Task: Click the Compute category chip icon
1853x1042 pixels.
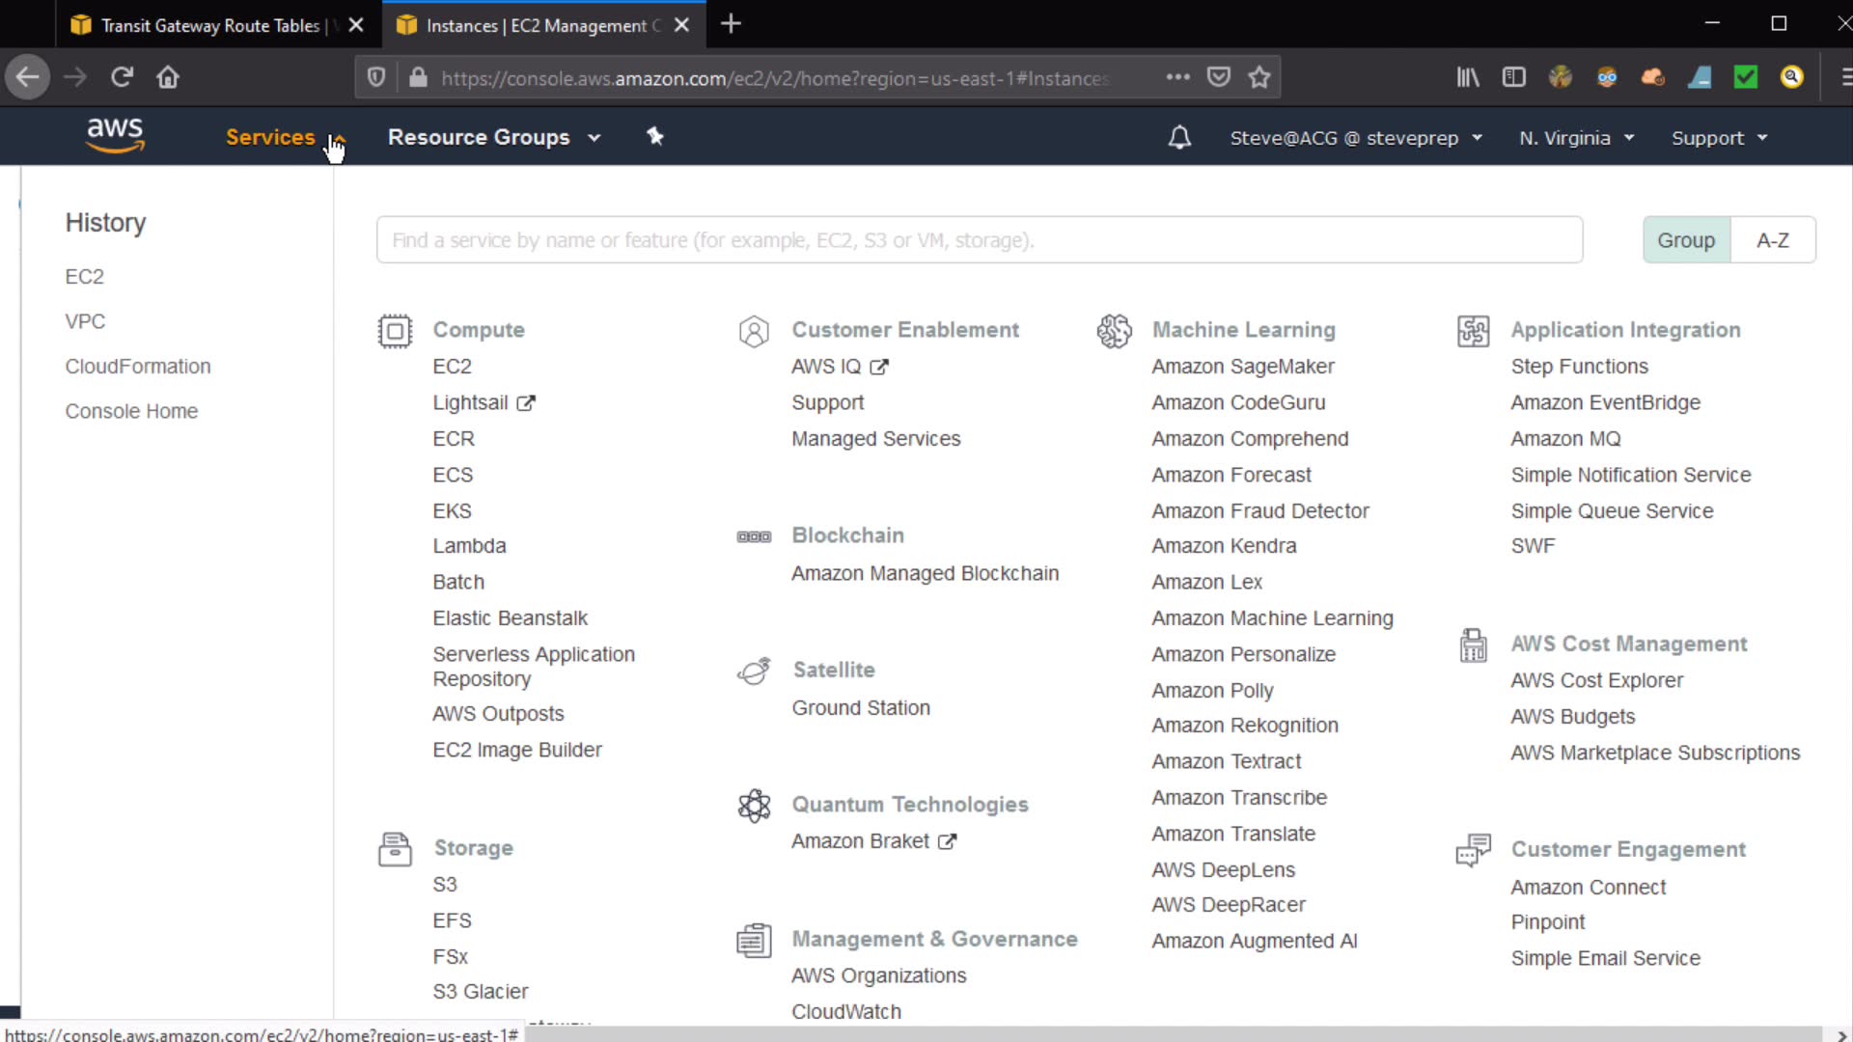Action: pyautogui.click(x=395, y=331)
